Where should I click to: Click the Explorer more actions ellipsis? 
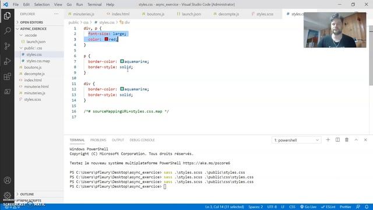57,14
